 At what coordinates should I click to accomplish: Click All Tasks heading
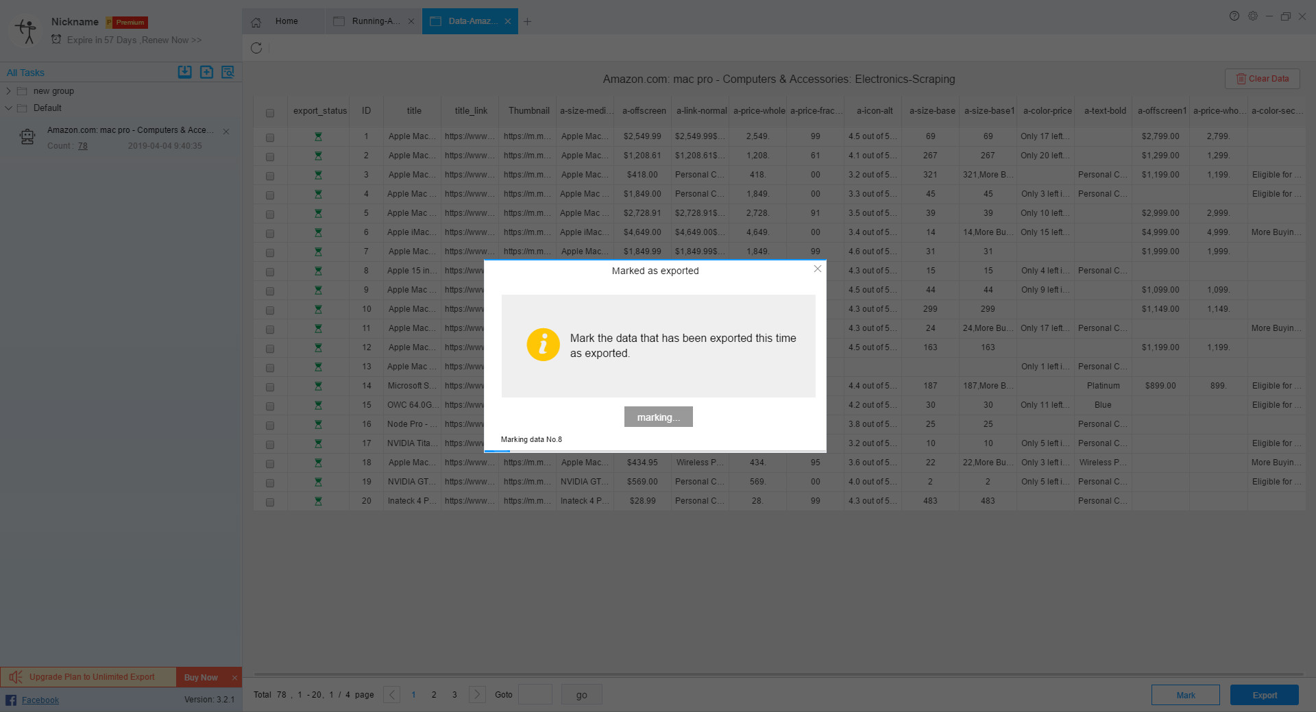[25, 73]
